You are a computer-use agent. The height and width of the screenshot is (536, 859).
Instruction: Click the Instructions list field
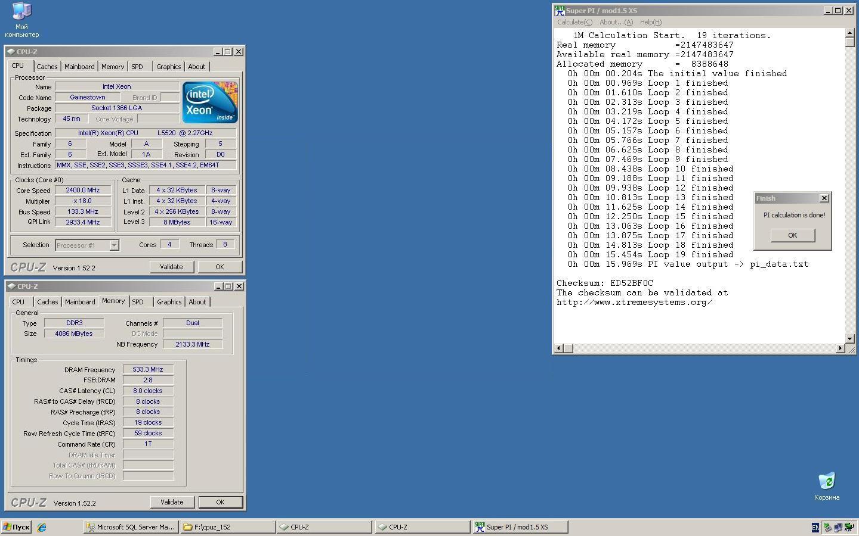click(146, 165)
